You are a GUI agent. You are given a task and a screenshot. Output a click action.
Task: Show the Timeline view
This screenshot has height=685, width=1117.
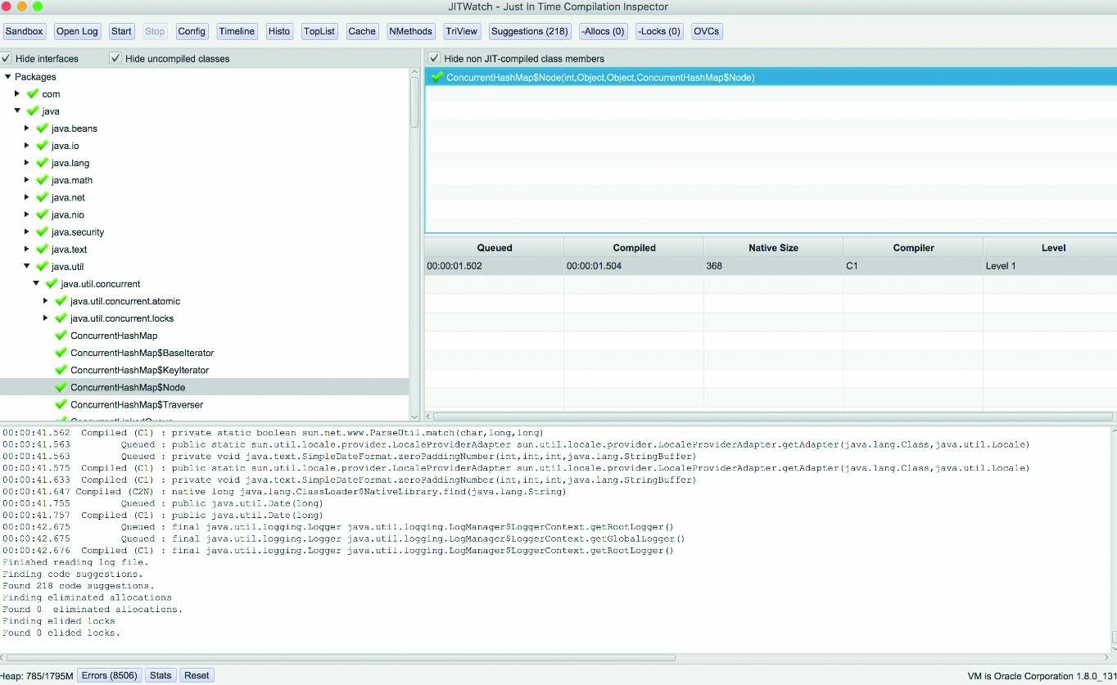237,31
